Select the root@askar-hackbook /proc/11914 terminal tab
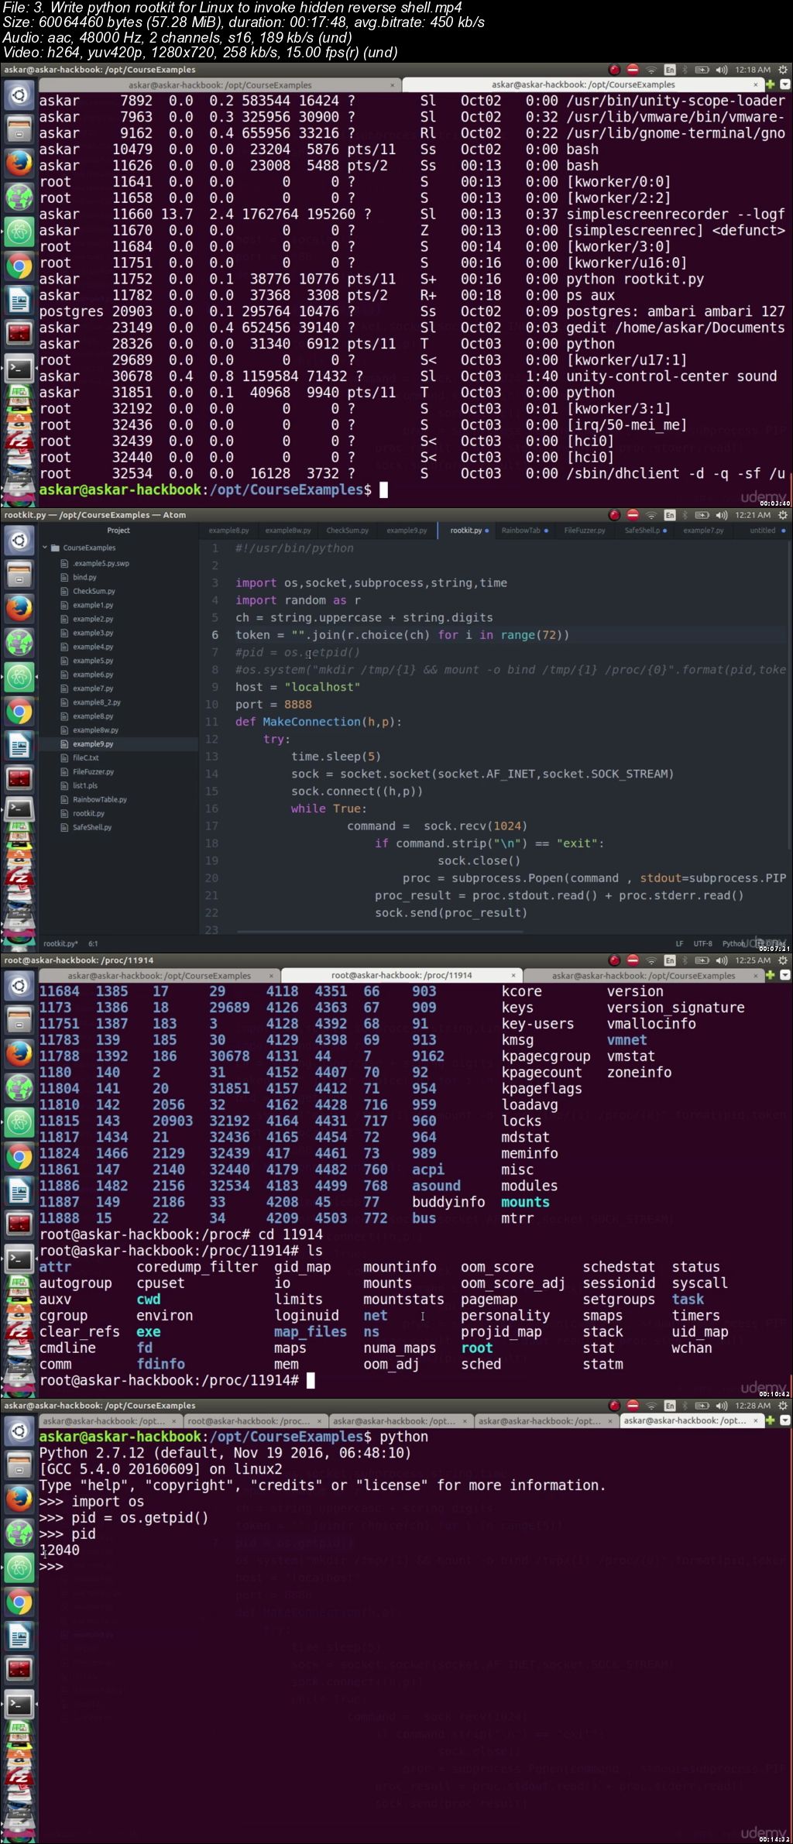The height and width of the screenshot is (1844, 793). [x=401, y=976]
